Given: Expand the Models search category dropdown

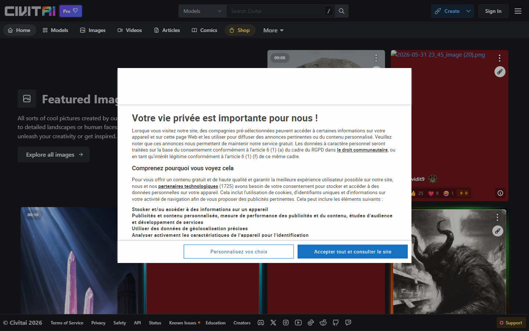Looking at the screenshot, I should click(x=202, y=11).
